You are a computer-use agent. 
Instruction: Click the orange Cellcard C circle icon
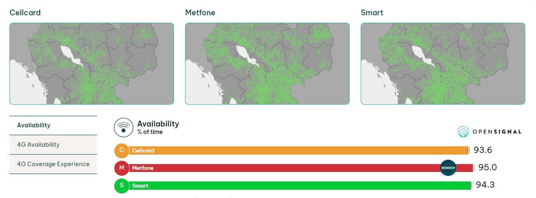pos(122,150)
